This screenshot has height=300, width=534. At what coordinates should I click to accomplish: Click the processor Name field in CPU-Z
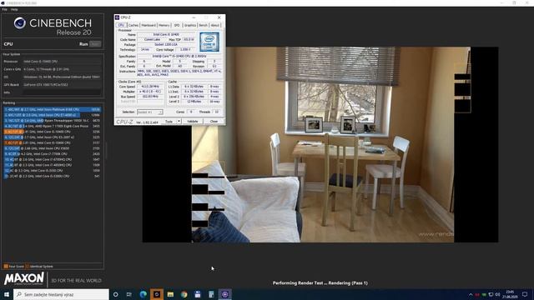[166, 35]
